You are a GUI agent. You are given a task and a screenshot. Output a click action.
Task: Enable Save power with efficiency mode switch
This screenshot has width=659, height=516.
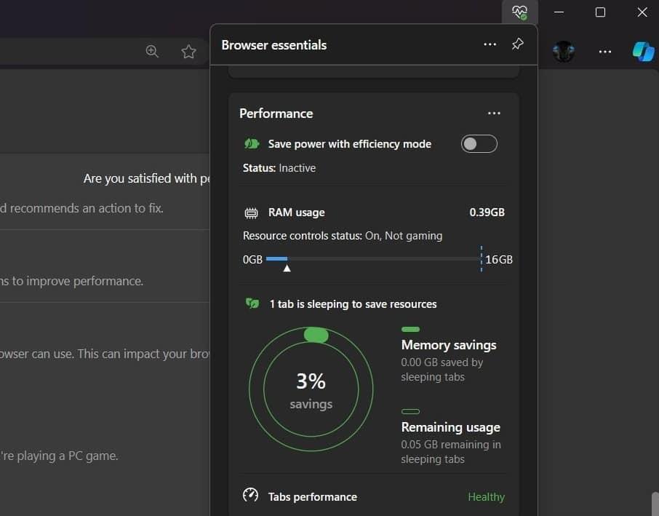pyautogui.click(x=479, y=144)
